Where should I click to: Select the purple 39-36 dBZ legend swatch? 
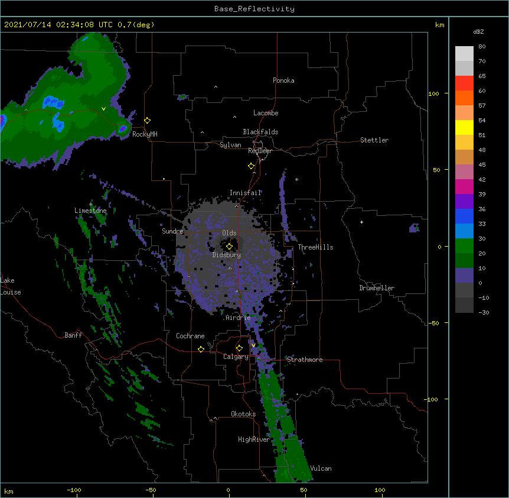tap(464, 202)
